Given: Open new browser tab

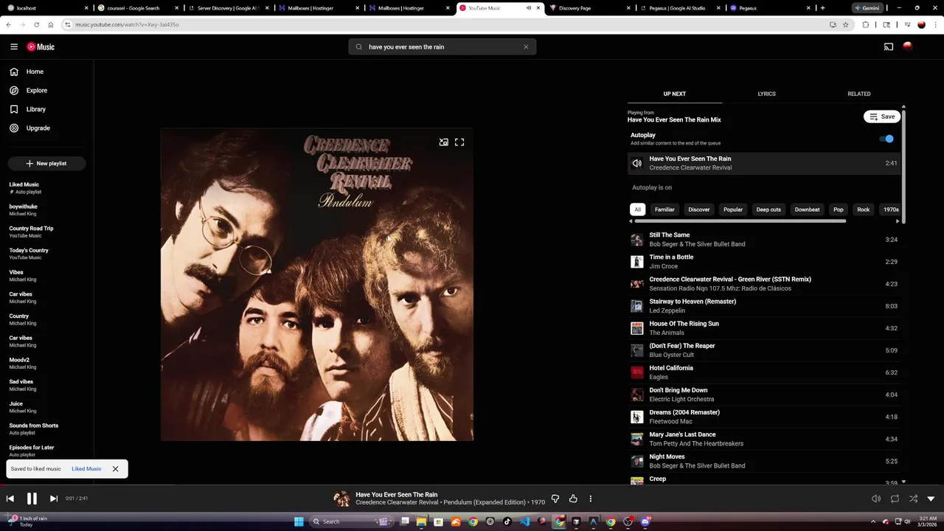Looking at the screenshot, I should 822,8.
